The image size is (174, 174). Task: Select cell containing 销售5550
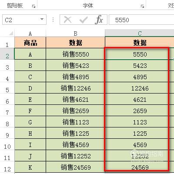point(75,54)
